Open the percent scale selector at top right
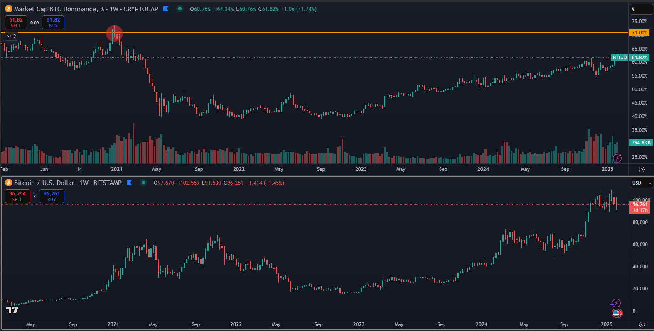654x331 pixels. (641, 9)
